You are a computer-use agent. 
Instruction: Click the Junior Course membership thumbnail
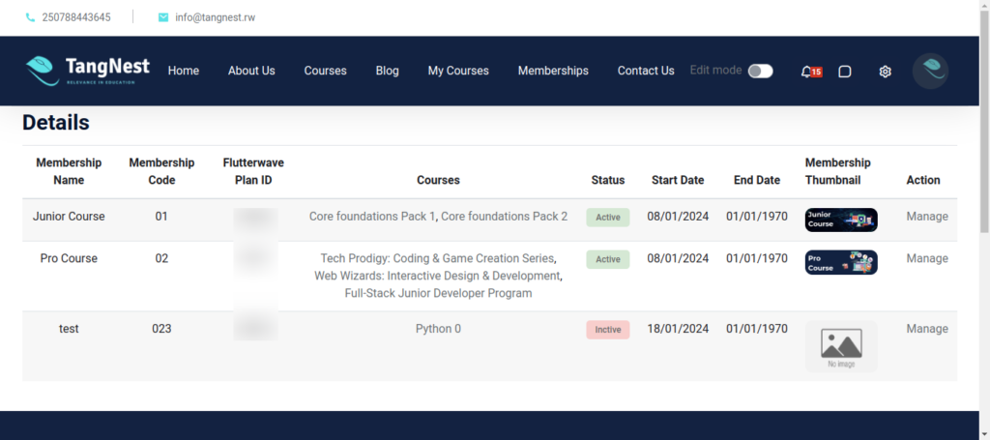pos(840,220)
